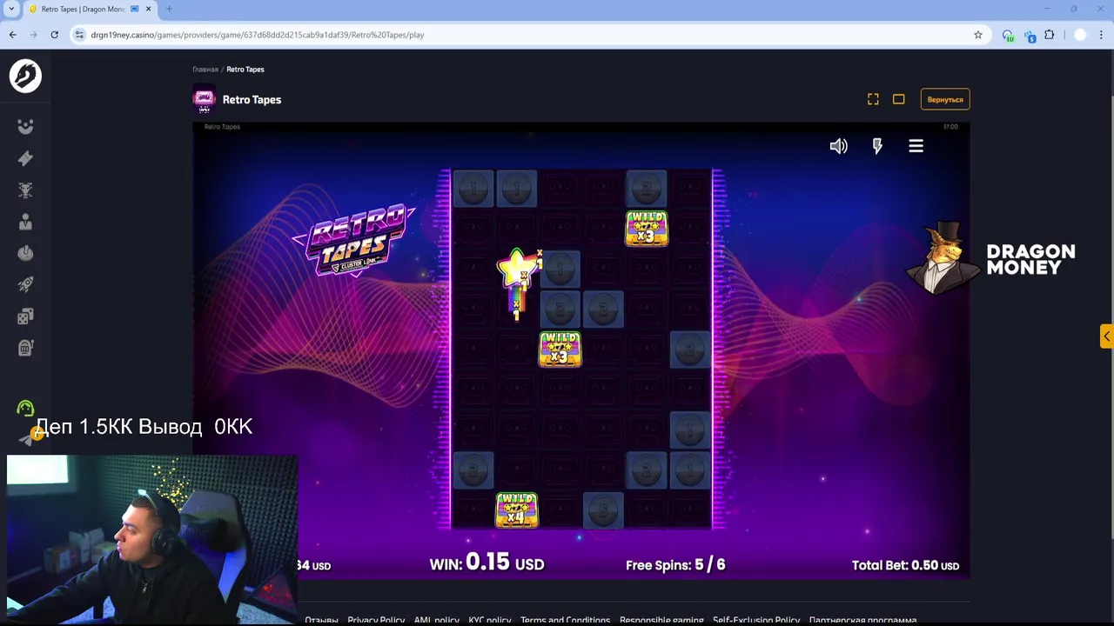This screenshot has width=1114, height=626.
Task: Click the Retro Tapes game thumbnail icon
Action: point(205,99)
